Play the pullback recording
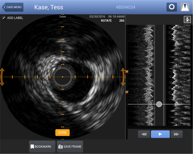The width and height of the screenshot is (193, 154). pyautogui.click(x=160, y=134)
